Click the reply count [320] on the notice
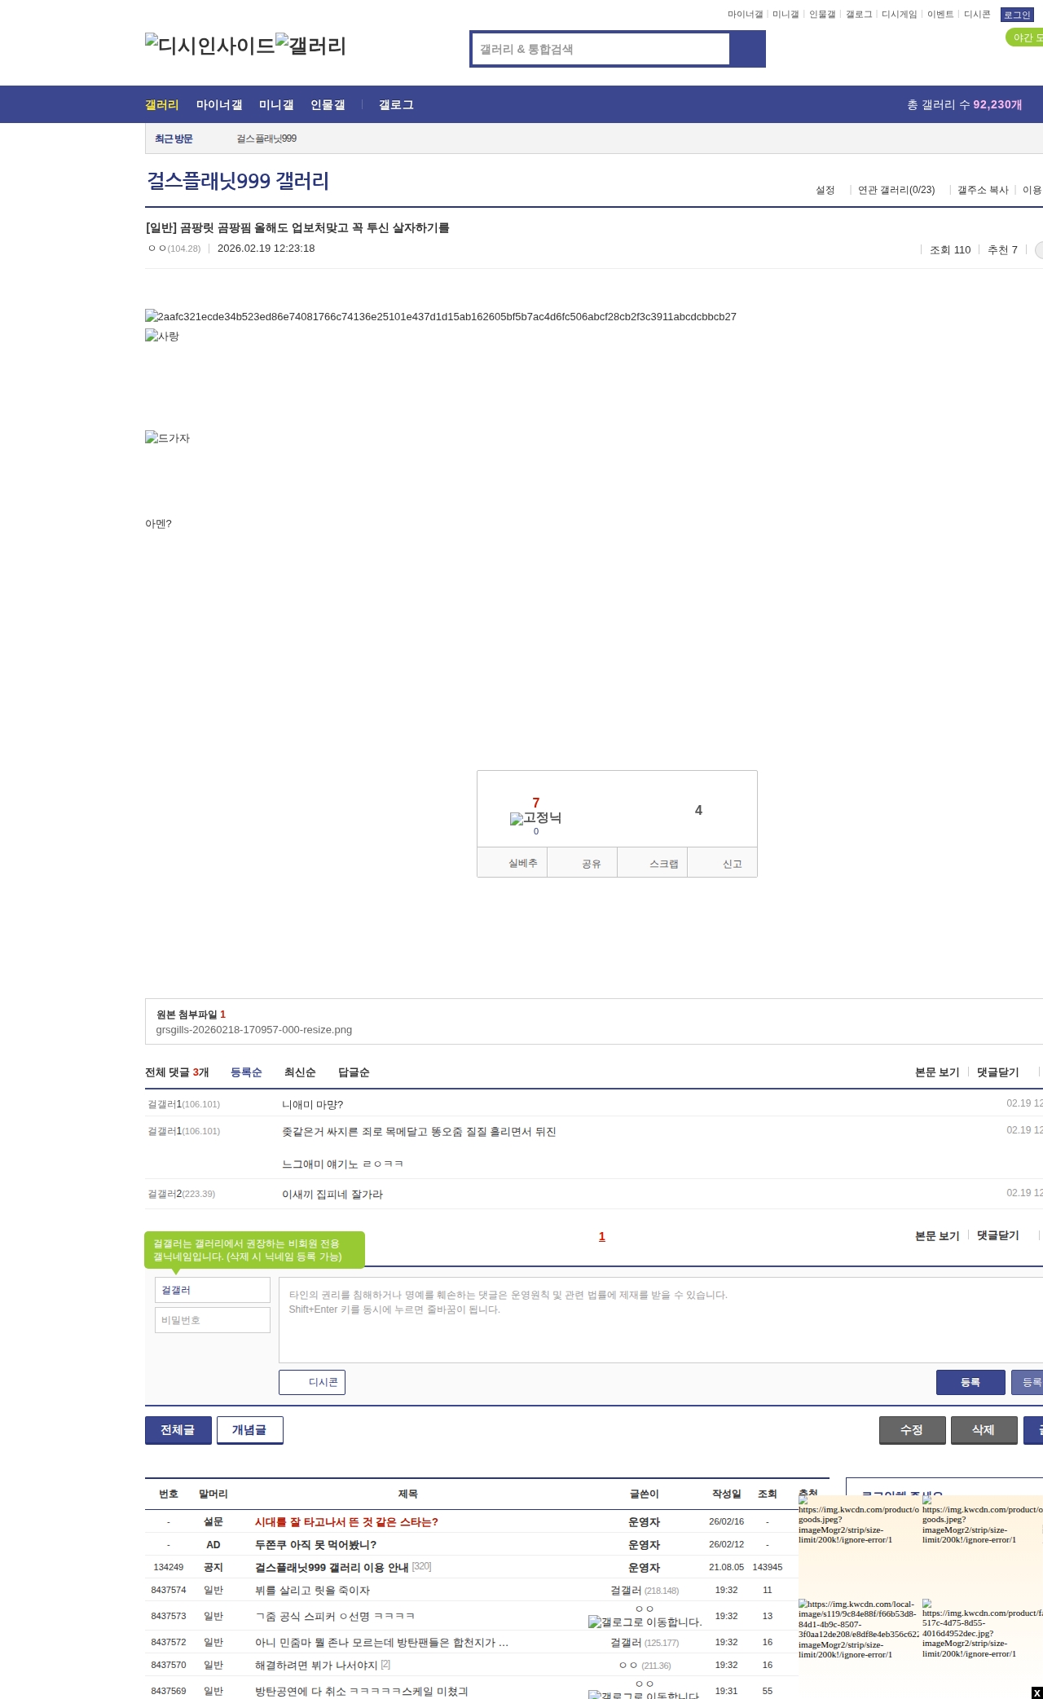The width and height of the screenshot is (1043, 1699). click(421, 1566)
